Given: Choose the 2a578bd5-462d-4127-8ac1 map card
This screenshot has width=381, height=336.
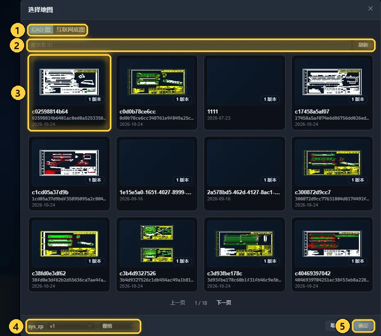Looking at the screenshot, I should (245, 173).
